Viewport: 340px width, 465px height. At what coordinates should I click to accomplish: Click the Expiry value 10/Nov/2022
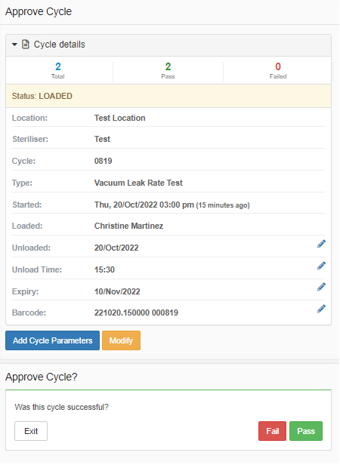pos(118,292)
